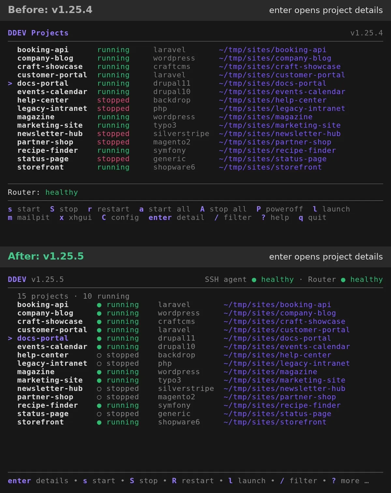Open ~/tmp/sites/storefront path in Before list

pyautogui.click(x=270, y=167)
